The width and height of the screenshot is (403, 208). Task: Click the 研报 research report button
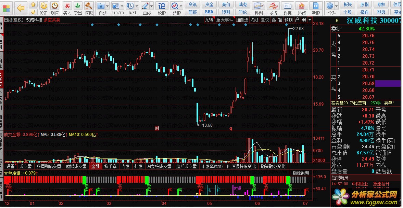[x=192, y=12]
